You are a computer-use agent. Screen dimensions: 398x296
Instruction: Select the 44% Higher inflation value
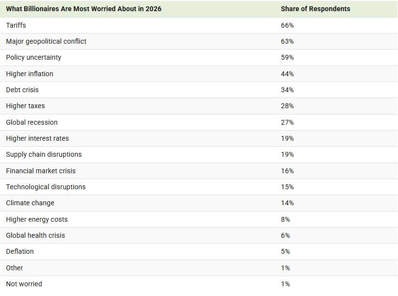pyautogui.click(x=287, y=74)
